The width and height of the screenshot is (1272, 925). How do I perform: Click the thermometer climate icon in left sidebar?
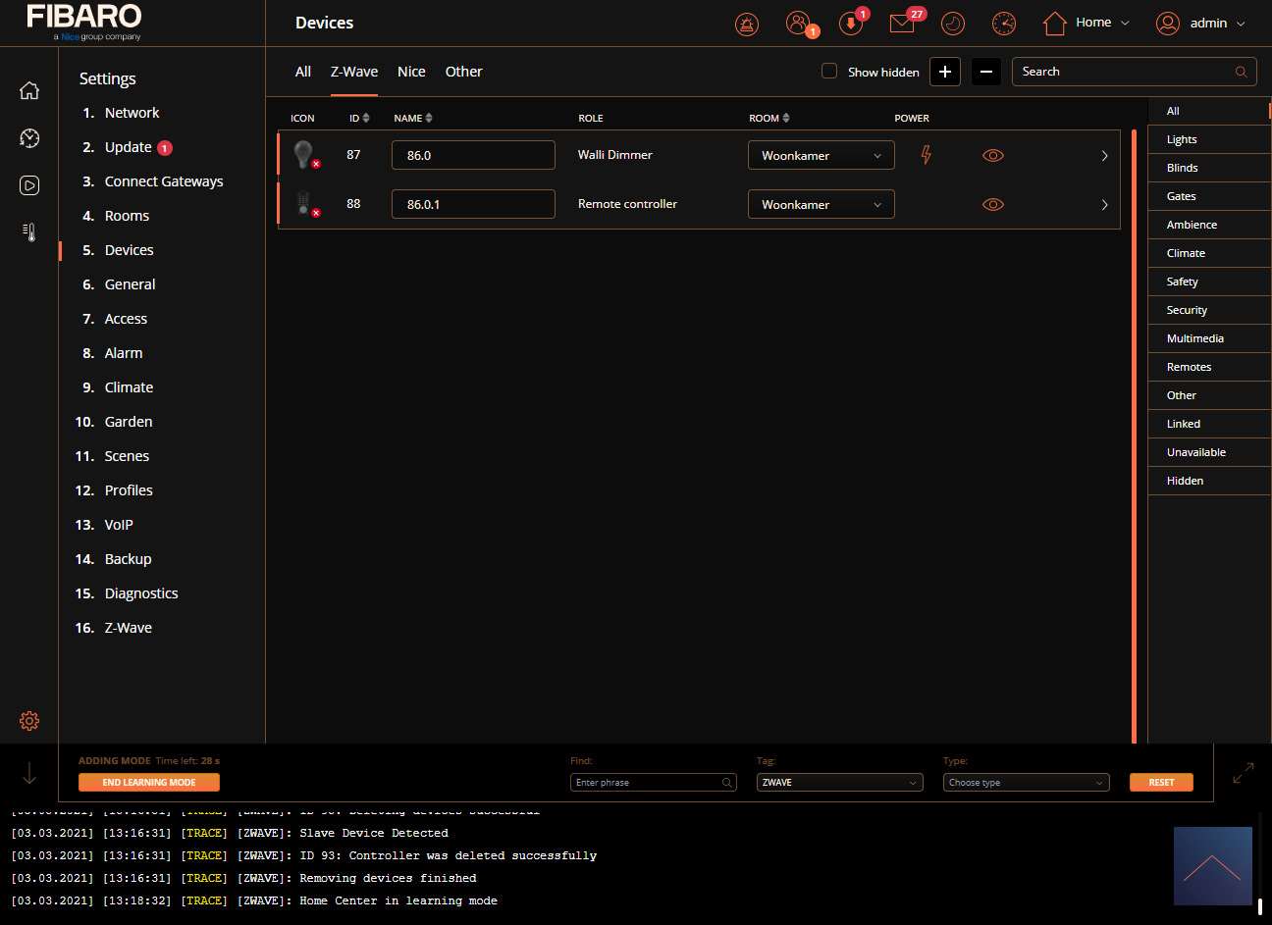(x=29, y=232)
